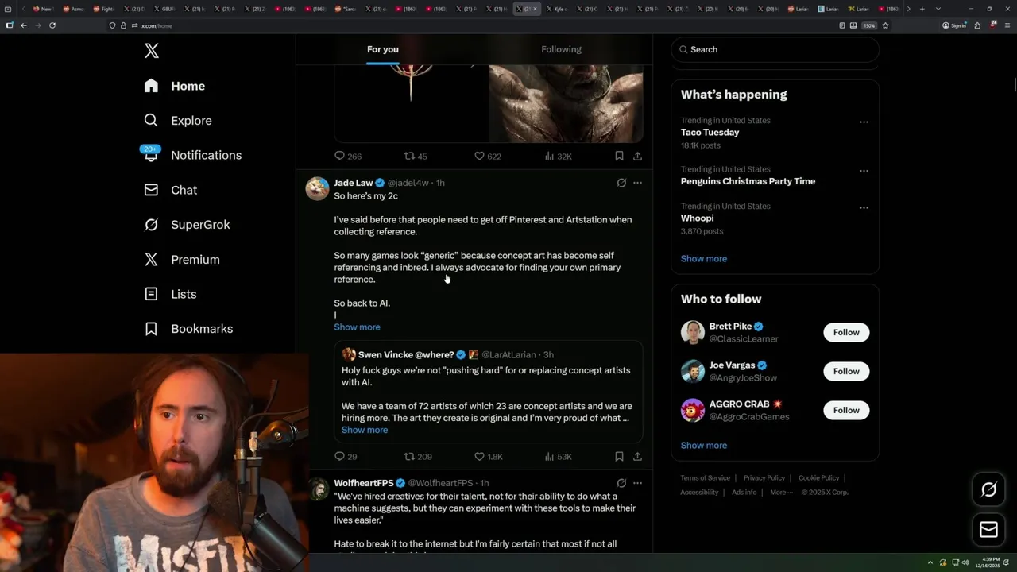The width and height of the screenshot is (1017, 572).
Task: Reply to the post with 266 comments
Action: (x=348, y=157)
